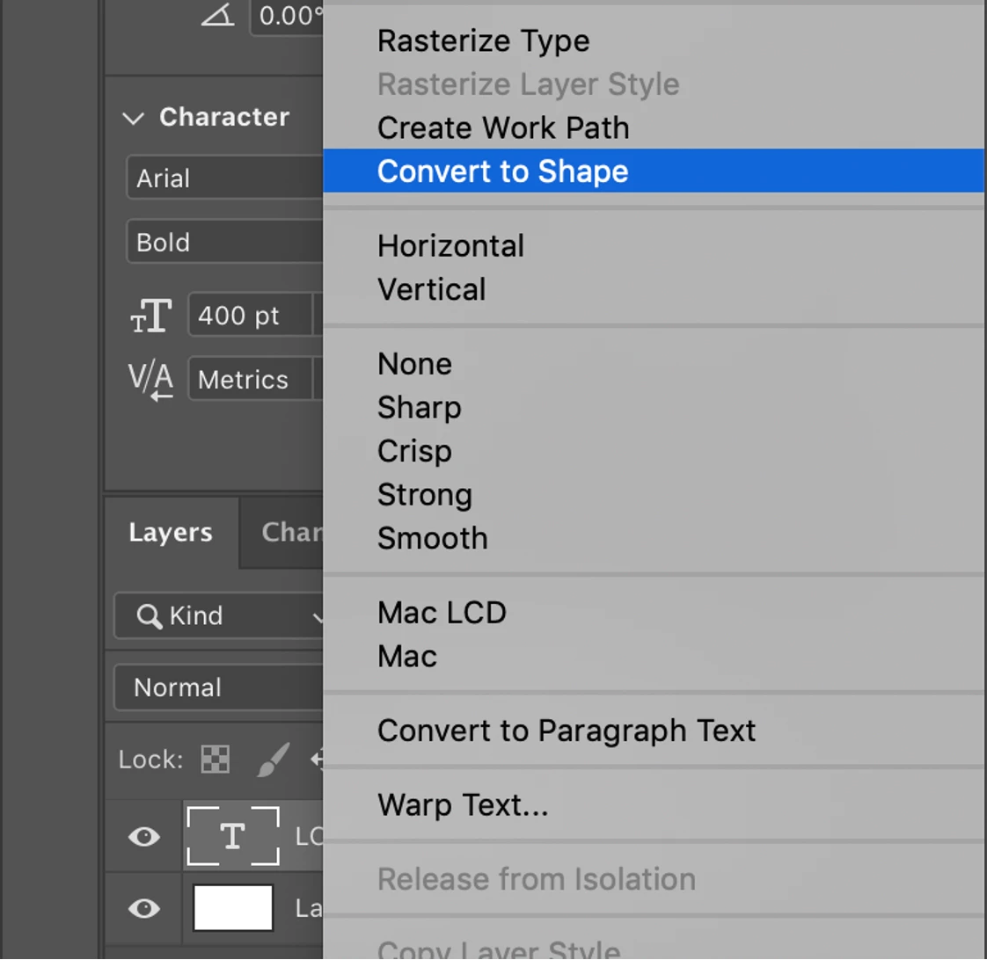Choose Rasterize Type menu entry

pos(483,41)
